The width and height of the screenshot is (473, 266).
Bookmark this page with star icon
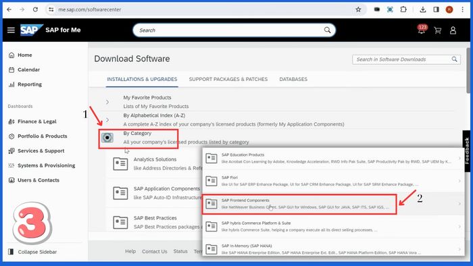[358, 9]
